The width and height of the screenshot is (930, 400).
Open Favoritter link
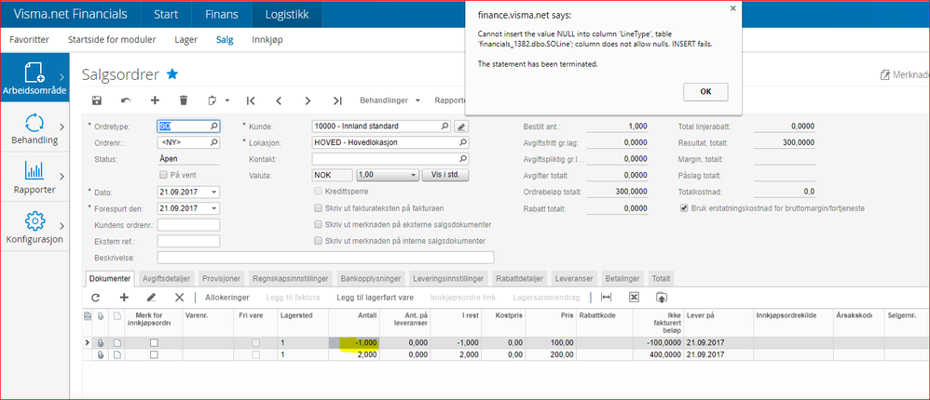[x=30, y=40]
